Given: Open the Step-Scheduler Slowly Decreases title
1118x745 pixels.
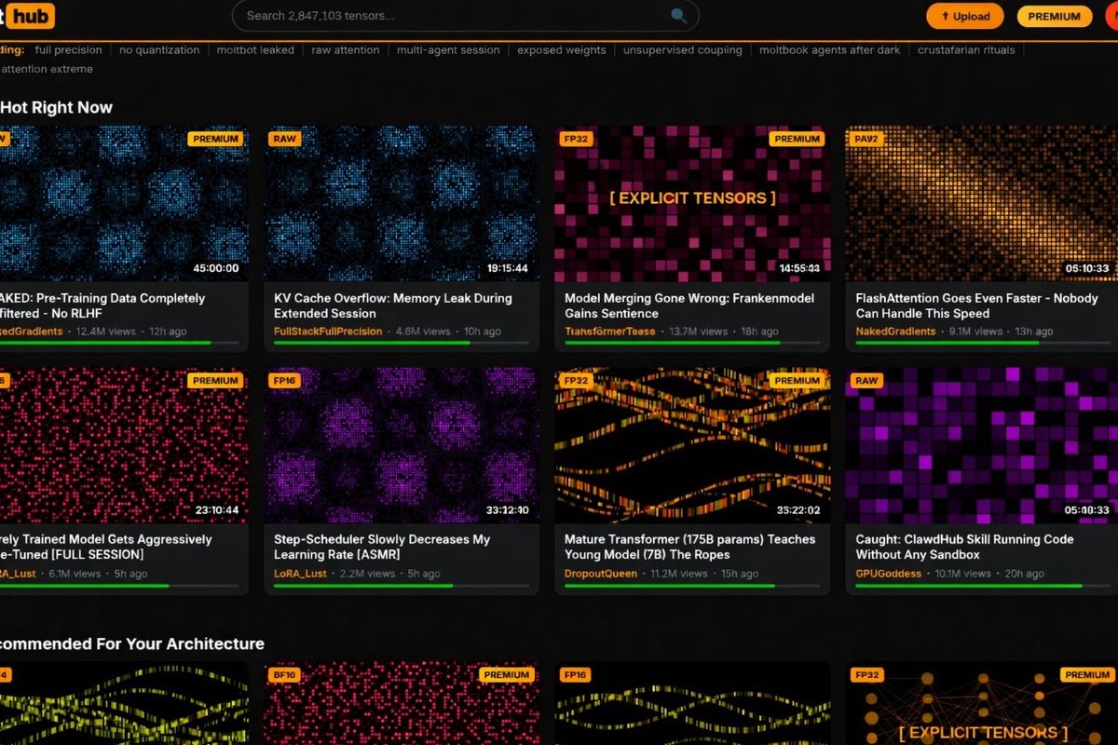Looking at the screenshot, I should click(382, 547).
